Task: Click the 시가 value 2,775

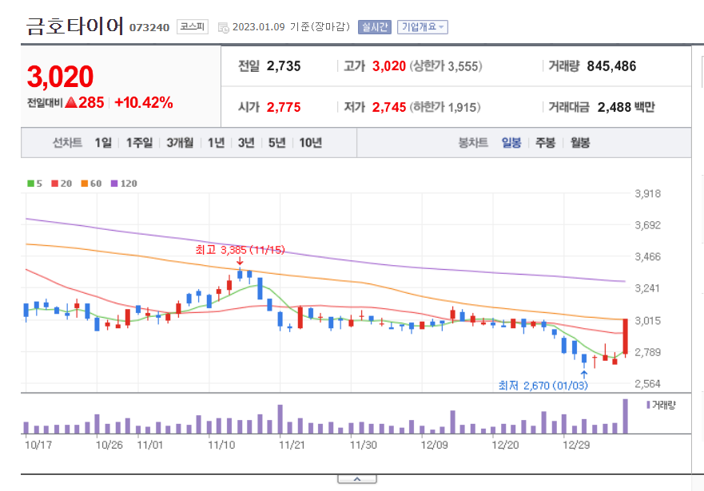Action: point(284,108)
